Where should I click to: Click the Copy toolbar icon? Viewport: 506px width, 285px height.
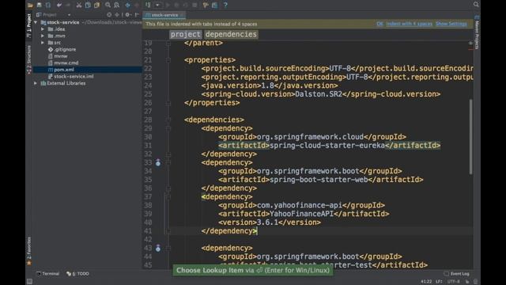(88, 5)
